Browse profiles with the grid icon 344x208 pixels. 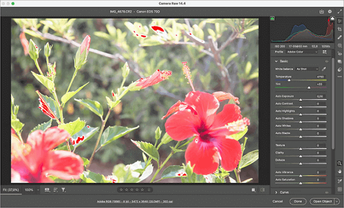click(325, 52)
